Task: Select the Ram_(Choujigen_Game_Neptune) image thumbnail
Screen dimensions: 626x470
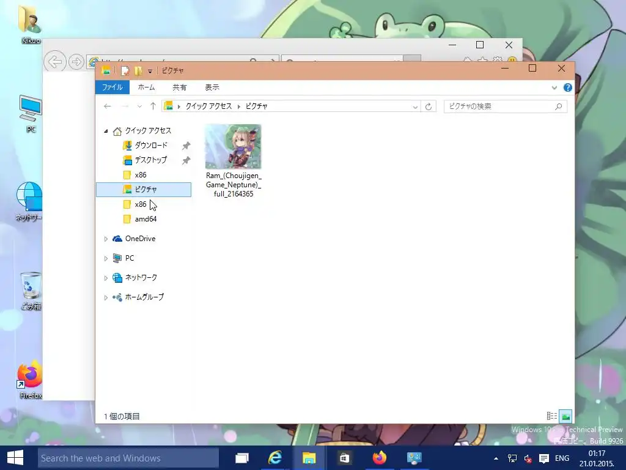Action: click(233, 146)
